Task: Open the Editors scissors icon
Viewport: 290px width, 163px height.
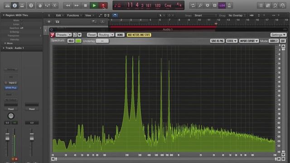Action: tap(55, 5)
